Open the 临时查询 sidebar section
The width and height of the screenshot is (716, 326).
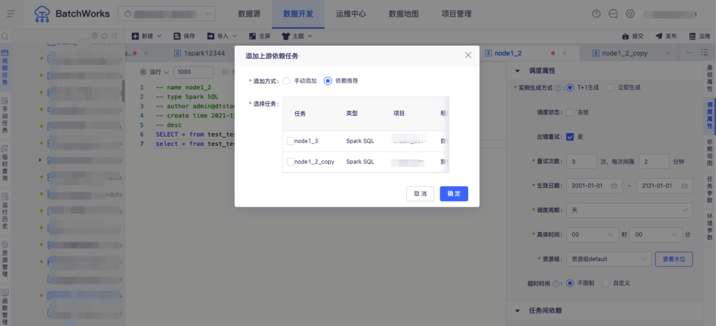(x=5, y=163)
